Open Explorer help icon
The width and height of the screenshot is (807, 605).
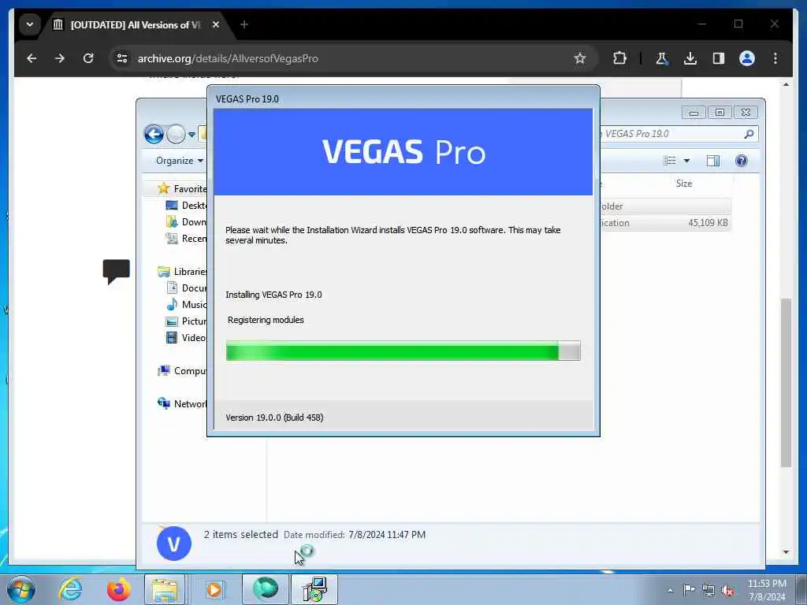741,161
